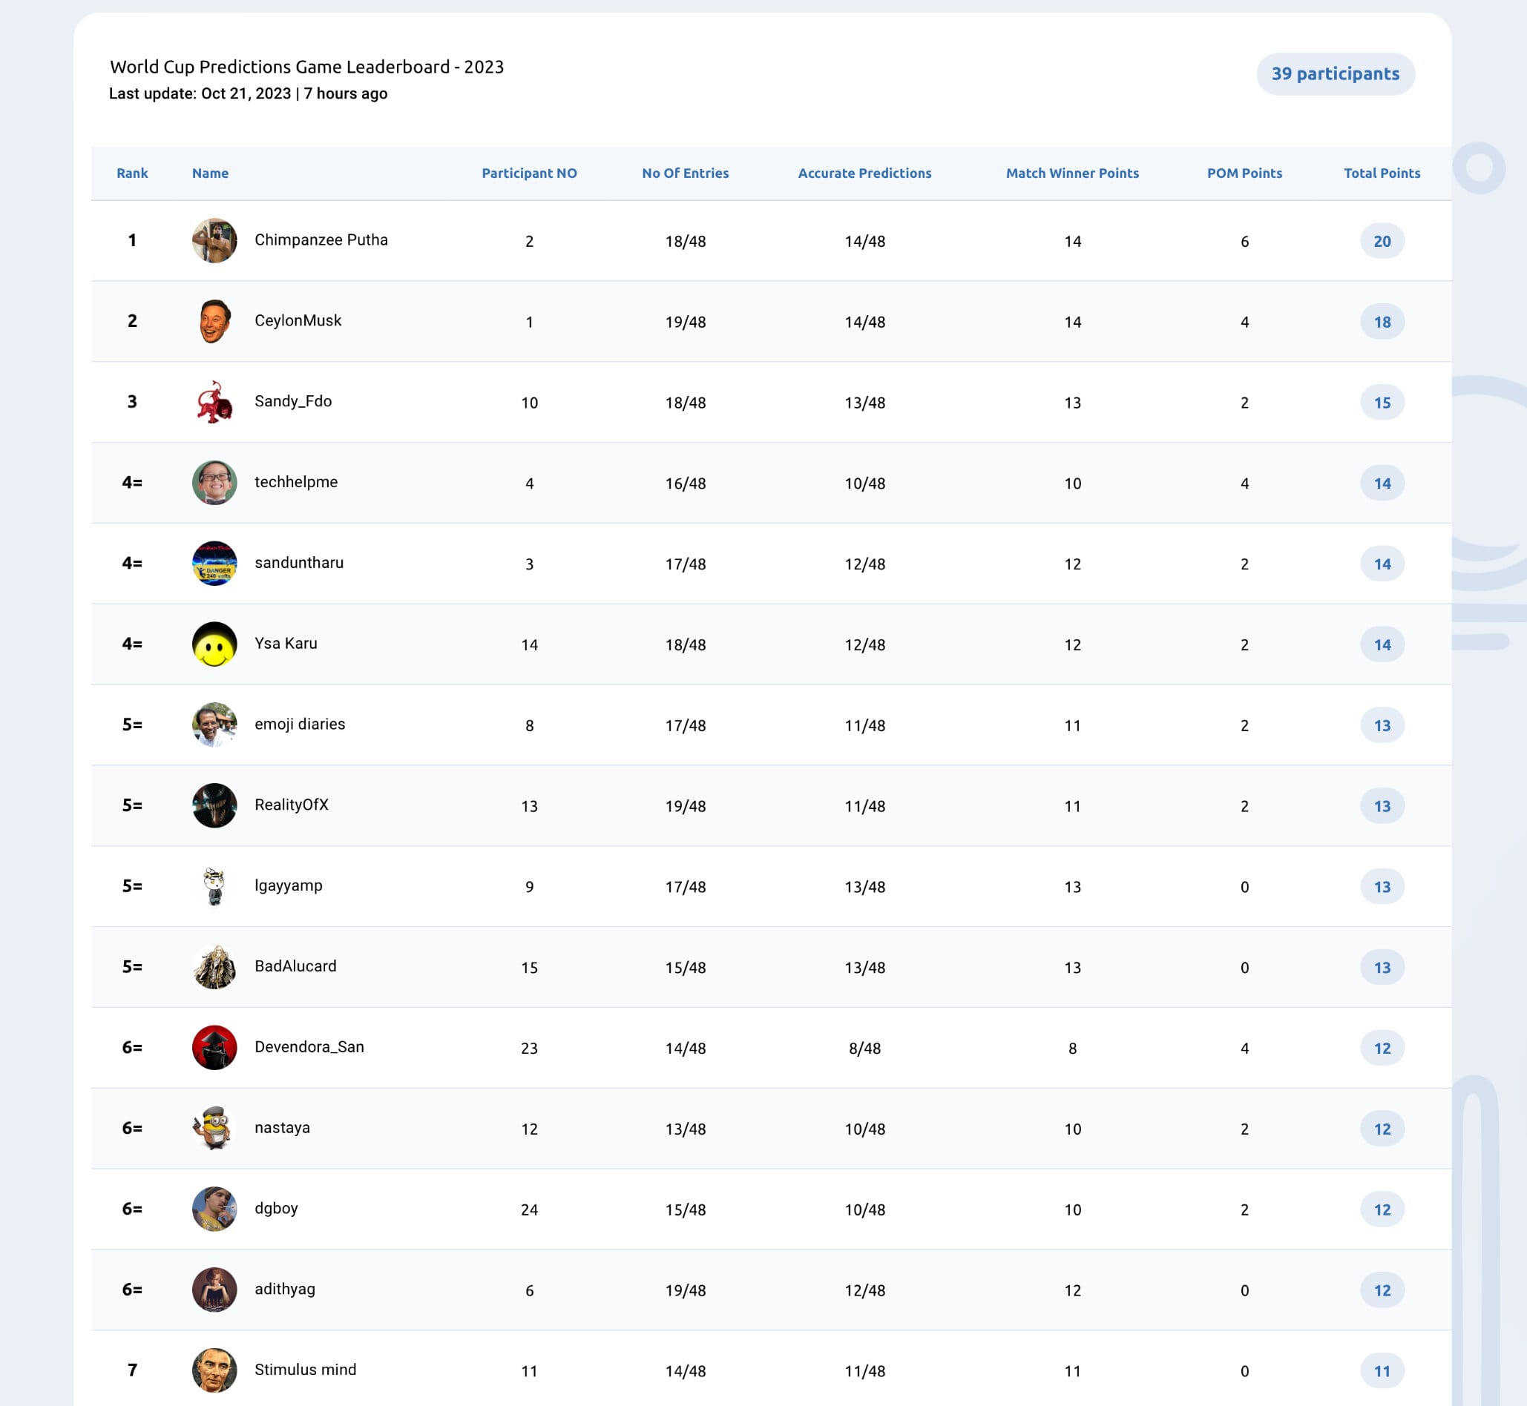Click Chimpanzee Putha's total points badge 20
The width and height of the screenshot is (1527, 1406).
[x=1382, y=241]
